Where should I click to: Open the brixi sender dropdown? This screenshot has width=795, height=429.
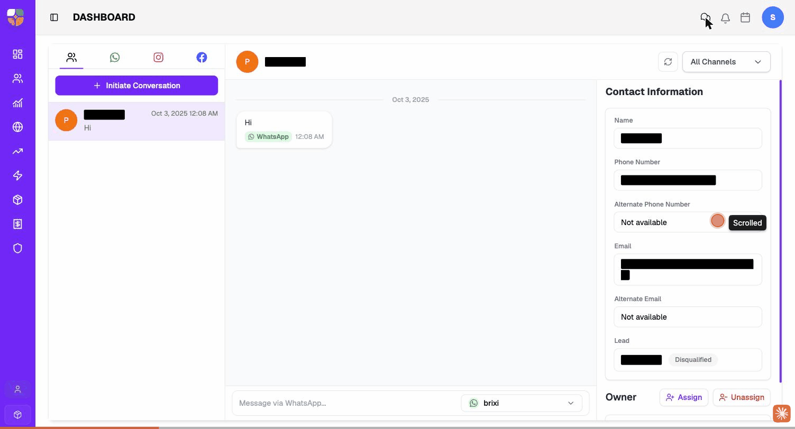pos(522,403)
